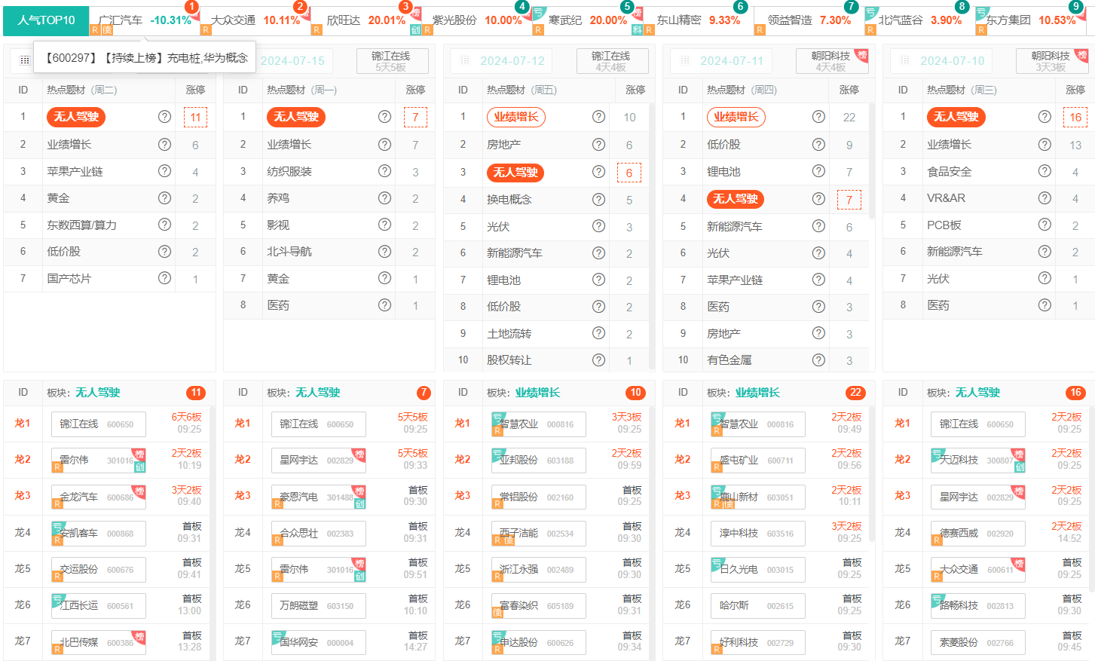Click dashed limit-up count 11 in 周二 column

(195, 117)
